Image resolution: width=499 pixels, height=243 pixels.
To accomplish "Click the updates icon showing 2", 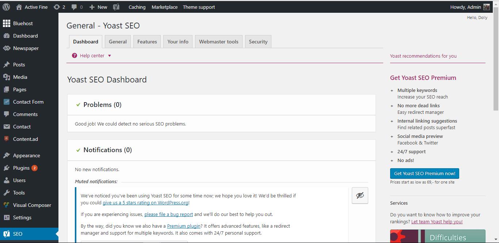I will click(x=57, y=7).
